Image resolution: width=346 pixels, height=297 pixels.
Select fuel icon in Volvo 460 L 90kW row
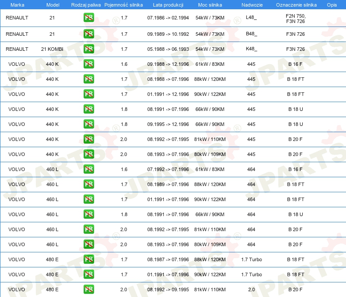click(x=88, y=199)
